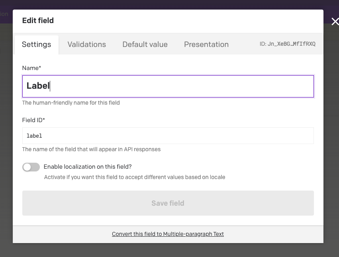This screenshot has height=257, width=339.
Task: Select the Settings tab
Action: (x=36, y=45)
